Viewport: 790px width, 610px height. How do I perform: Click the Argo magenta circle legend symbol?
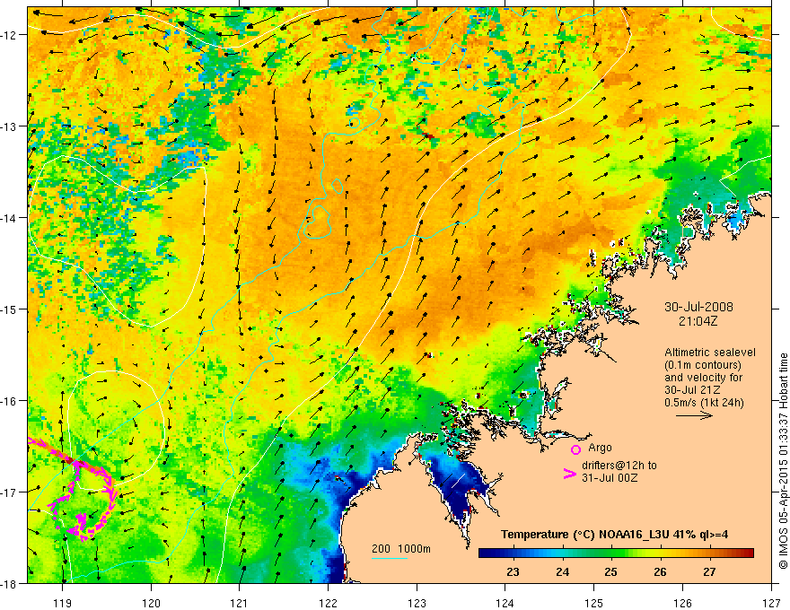coord(575,449)
